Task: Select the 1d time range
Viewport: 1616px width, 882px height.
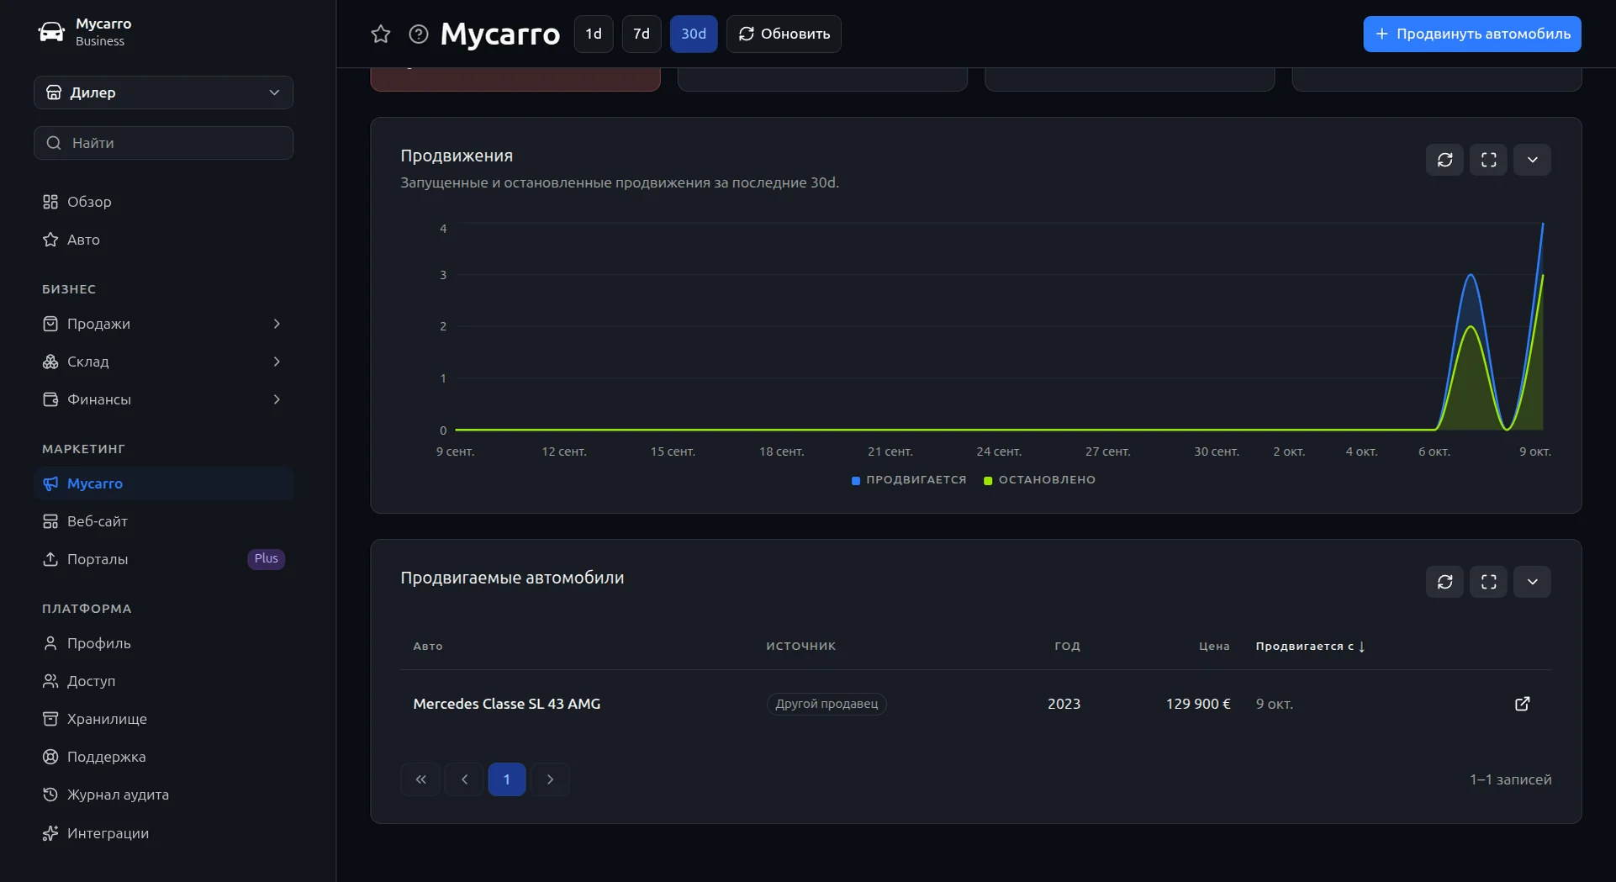Action: pos(594,34)
